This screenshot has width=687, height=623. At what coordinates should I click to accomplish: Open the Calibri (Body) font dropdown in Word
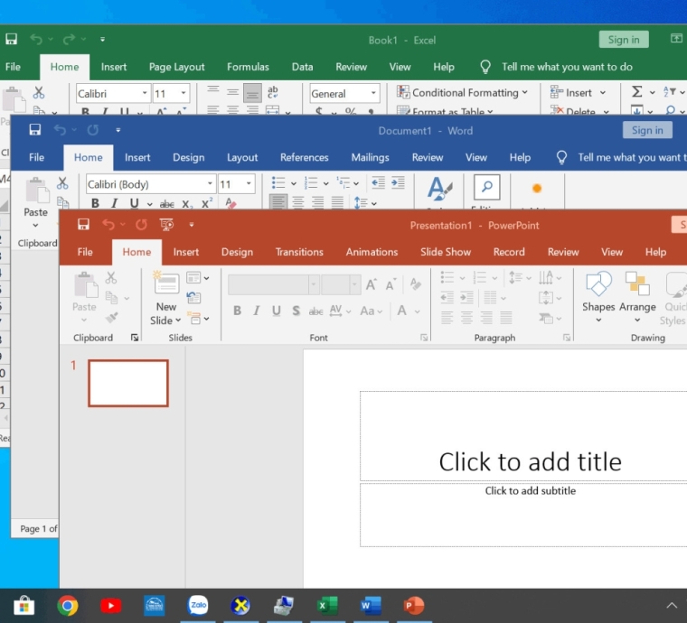(210, 184)
